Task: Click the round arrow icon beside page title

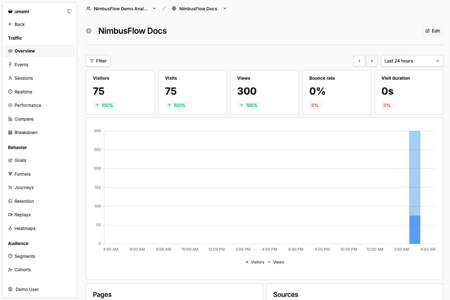Action: [89, 31]
